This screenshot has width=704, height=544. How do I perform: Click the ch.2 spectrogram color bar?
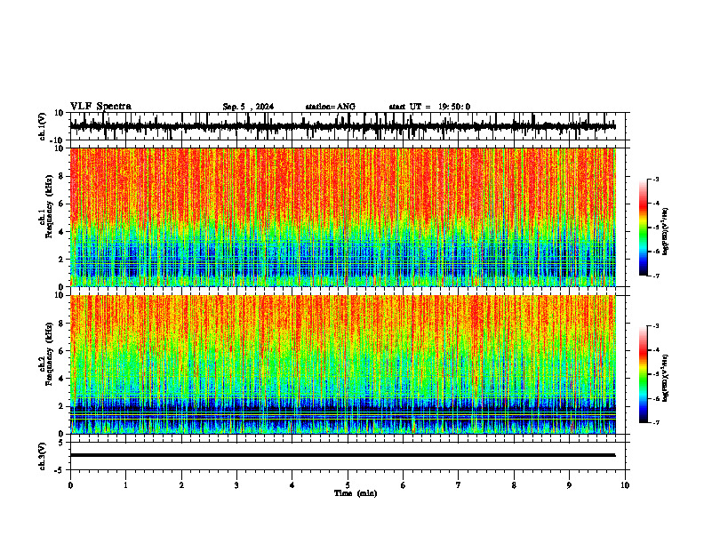pos(644,374)
